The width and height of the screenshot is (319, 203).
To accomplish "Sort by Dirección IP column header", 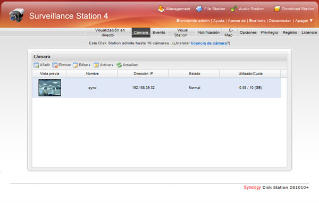I will [143, 74].
